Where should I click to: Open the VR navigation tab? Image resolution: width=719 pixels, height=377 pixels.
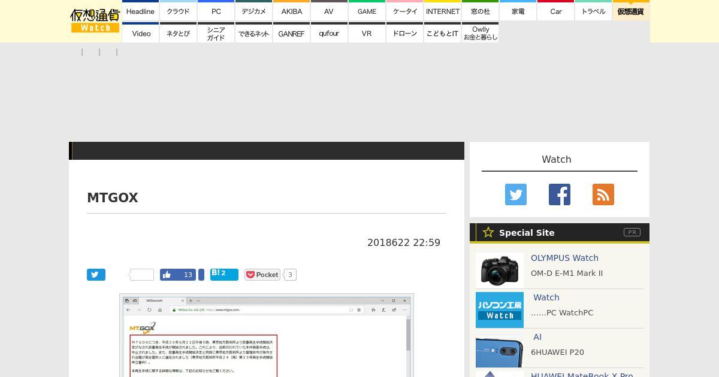tap(367, 32)
